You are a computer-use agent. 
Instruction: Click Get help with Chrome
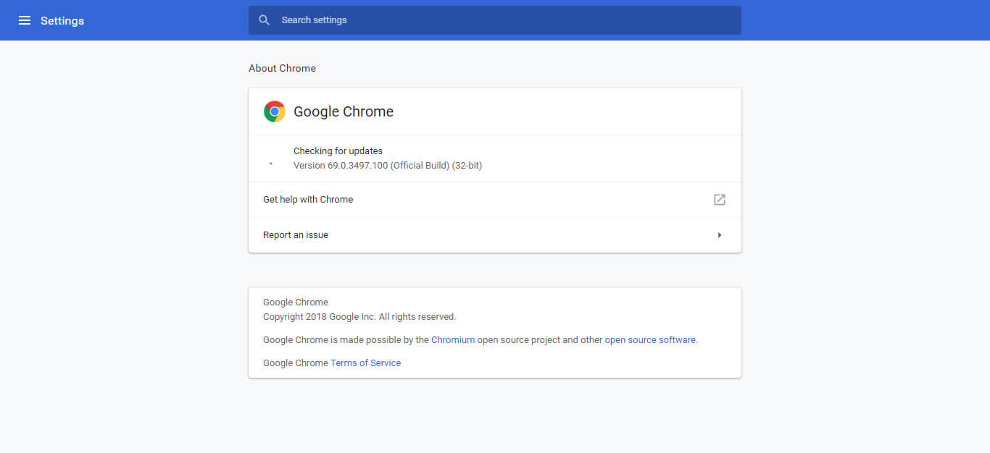click(x=308, y=199)
